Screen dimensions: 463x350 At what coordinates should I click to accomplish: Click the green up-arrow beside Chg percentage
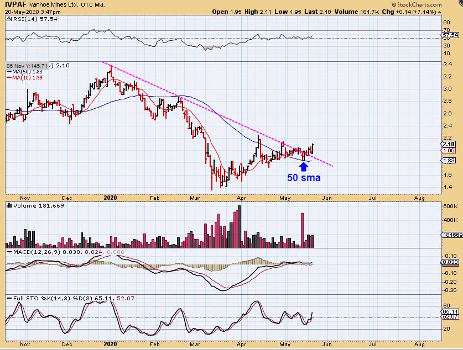click(439, 12)
